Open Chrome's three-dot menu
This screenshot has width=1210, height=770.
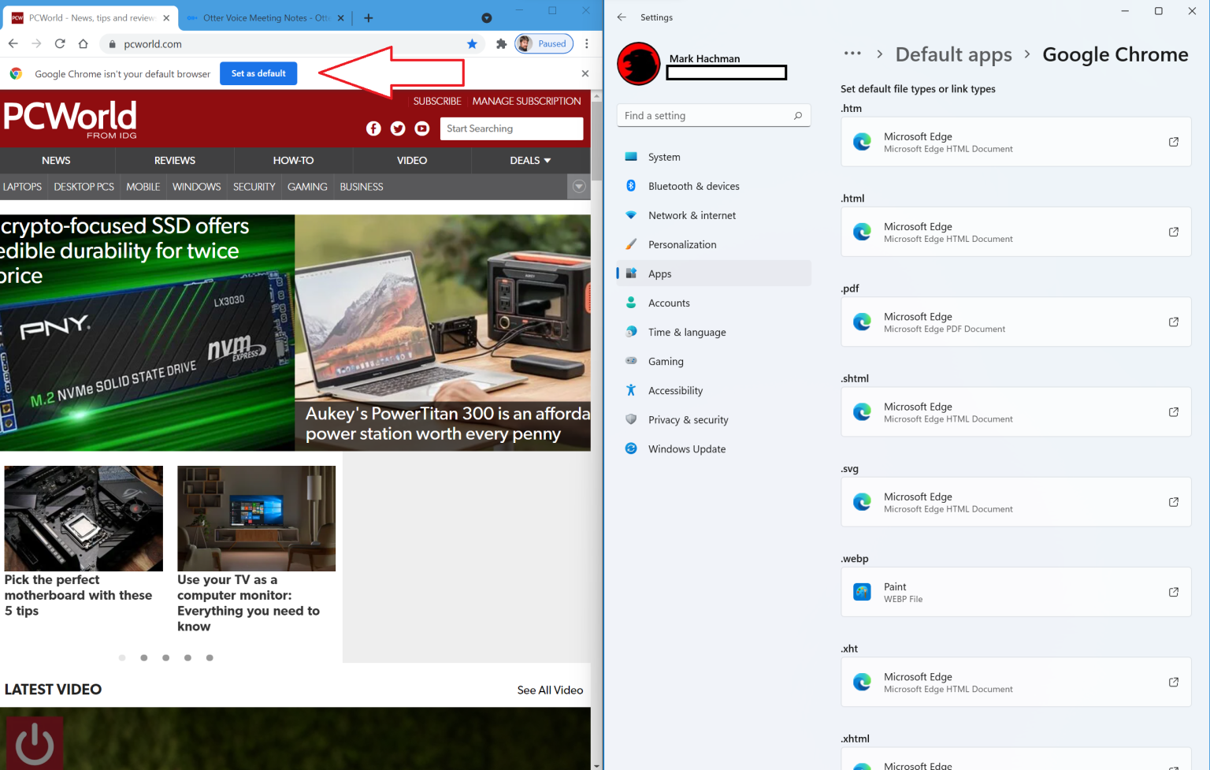click(x=586, y=44)
